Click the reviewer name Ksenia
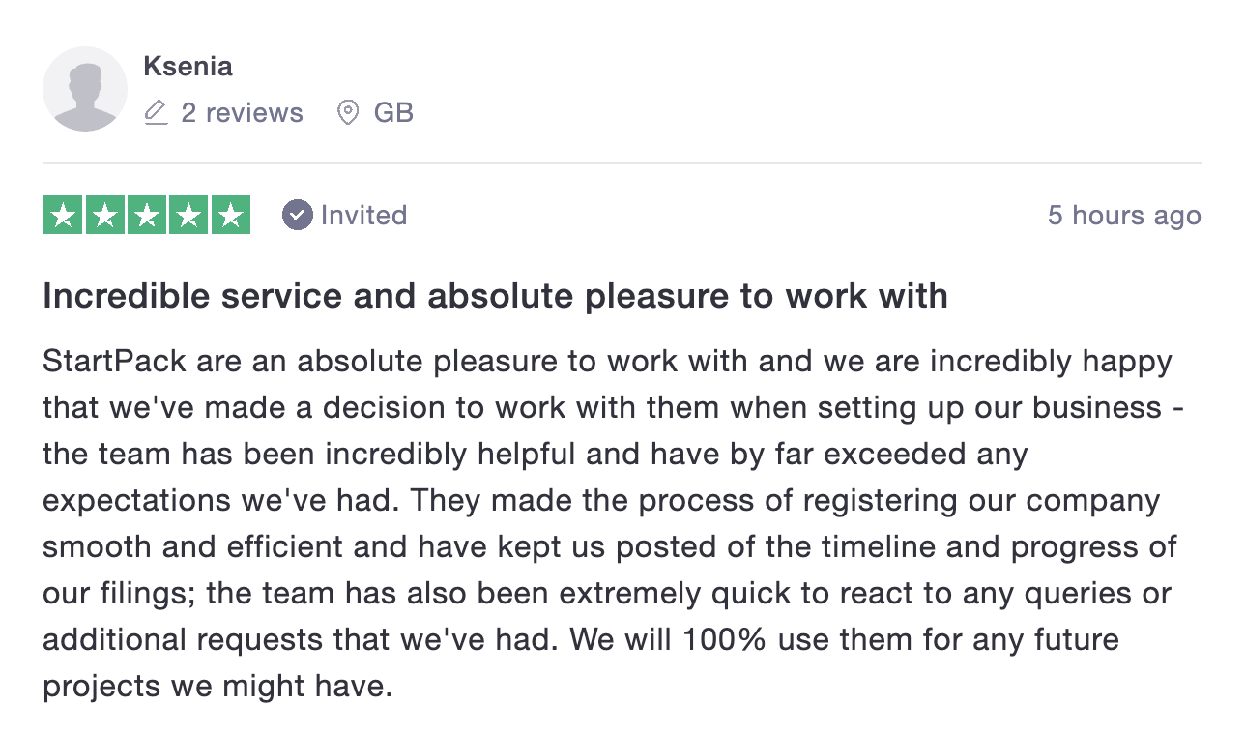 188,67
